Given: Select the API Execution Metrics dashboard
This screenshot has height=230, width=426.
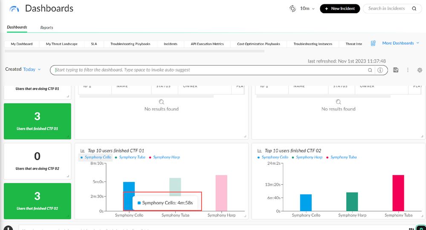Looking at the screenshot, I should point(207,44).
